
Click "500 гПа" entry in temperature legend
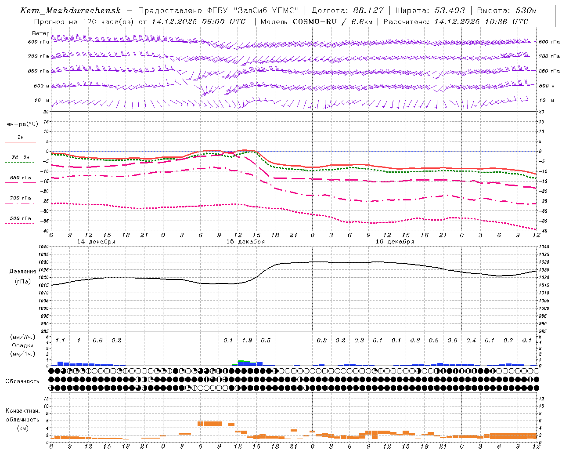point(21,218)
